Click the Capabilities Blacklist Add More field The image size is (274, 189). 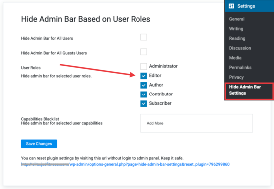(196, 123)
